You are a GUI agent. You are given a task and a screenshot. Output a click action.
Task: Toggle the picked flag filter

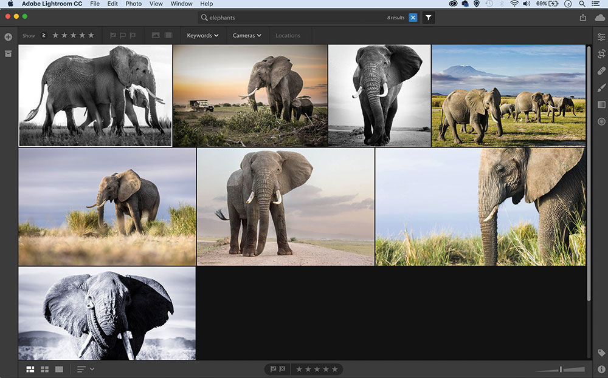113,35
